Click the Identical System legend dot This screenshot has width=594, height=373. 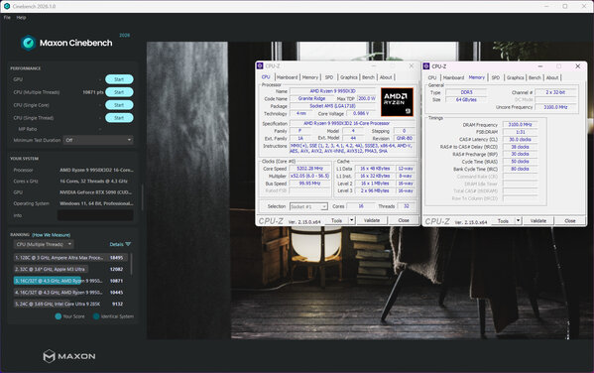coord(96,316)
